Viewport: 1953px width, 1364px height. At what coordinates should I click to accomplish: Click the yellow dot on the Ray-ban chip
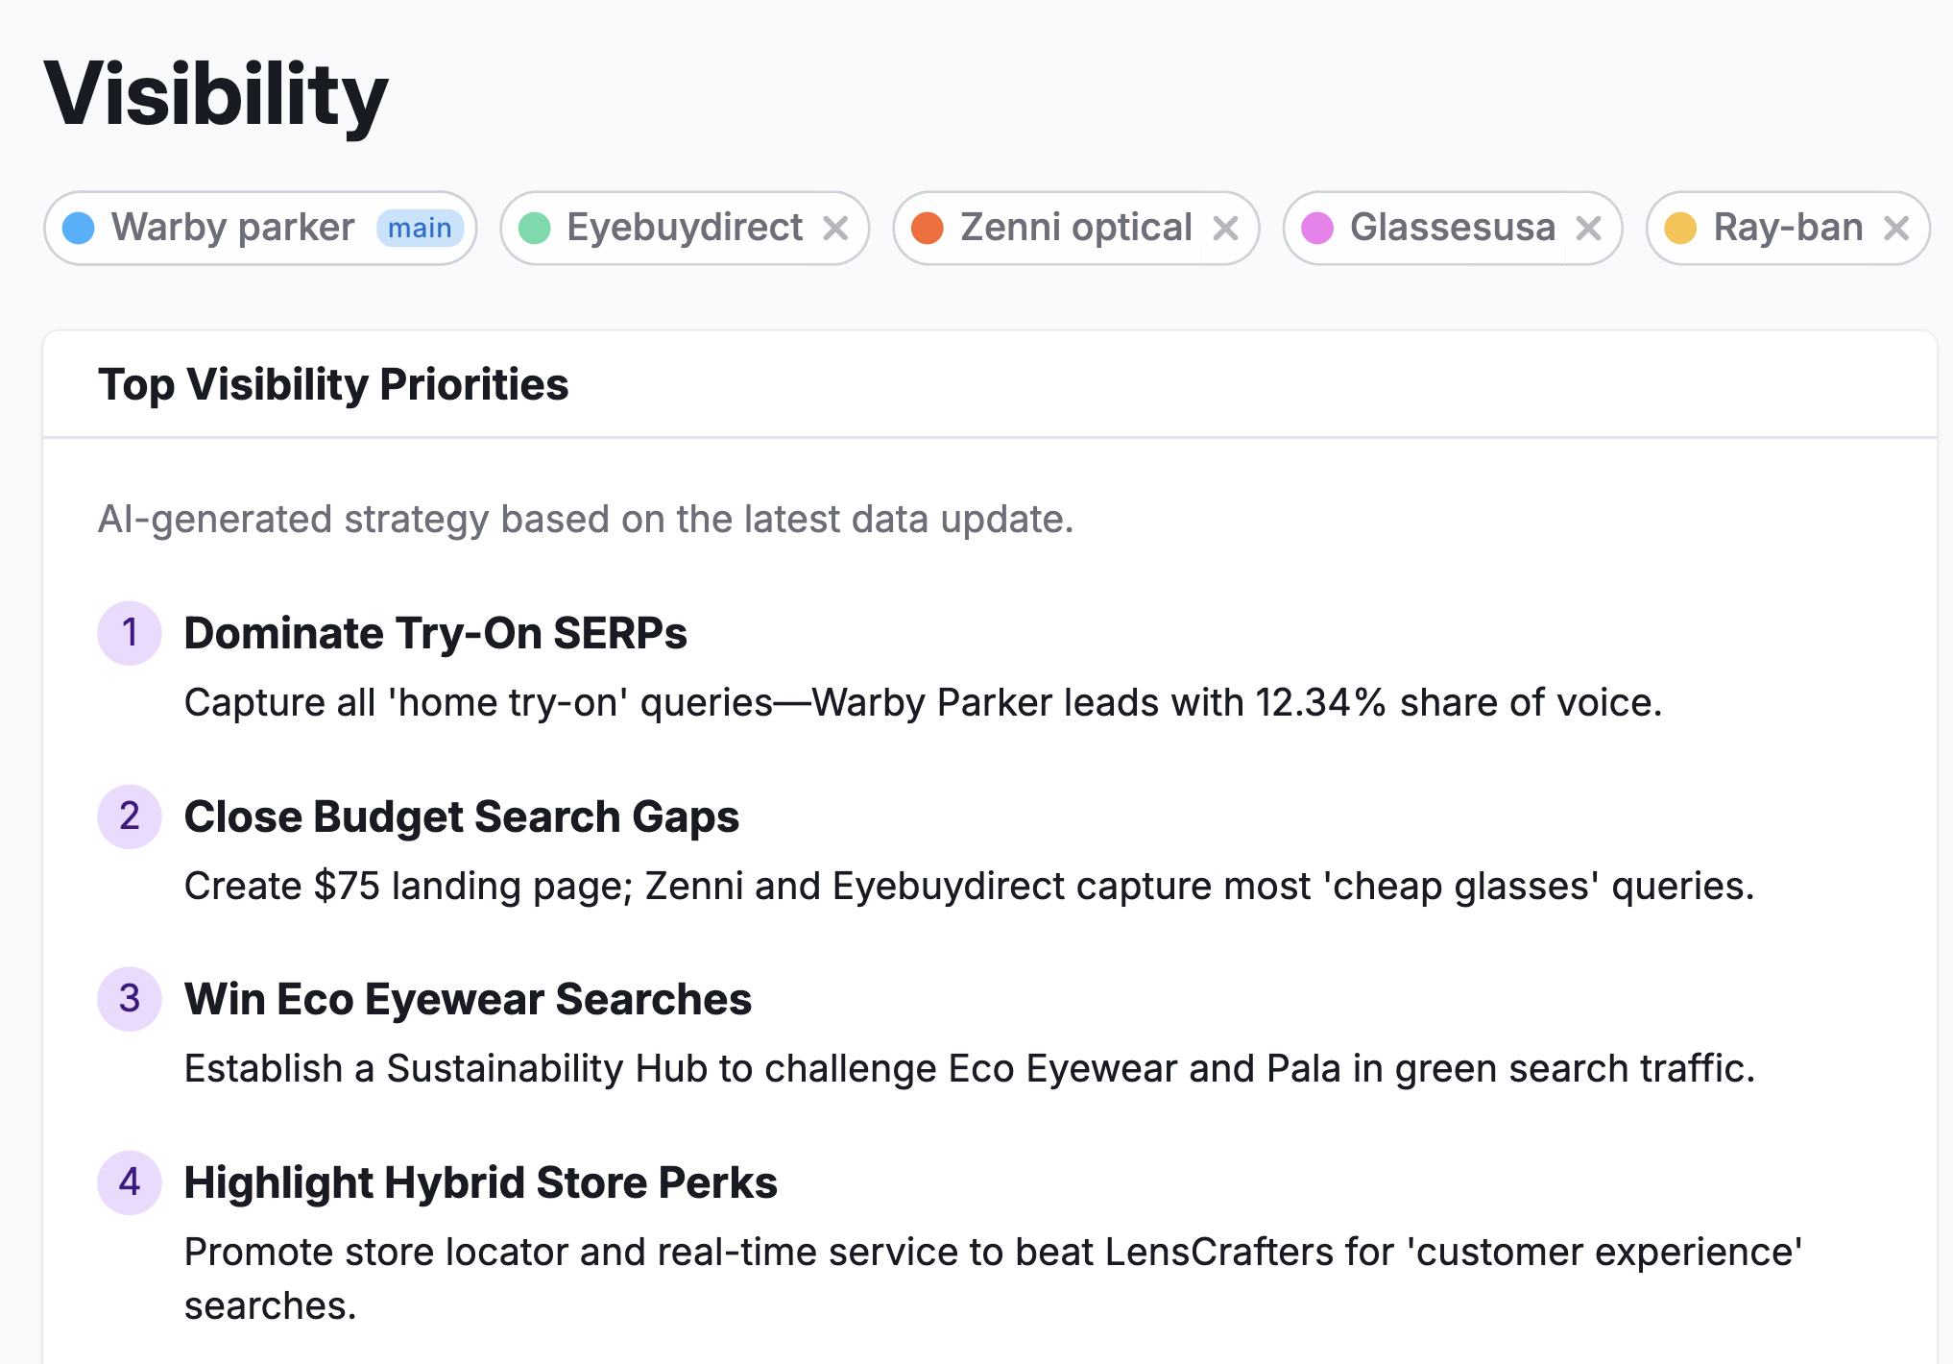pyautogui.click(x=1680, y=228)
